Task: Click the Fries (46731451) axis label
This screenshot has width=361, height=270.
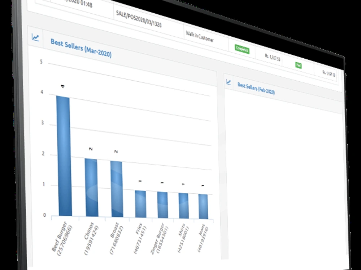Action: [x=140, y=238]
